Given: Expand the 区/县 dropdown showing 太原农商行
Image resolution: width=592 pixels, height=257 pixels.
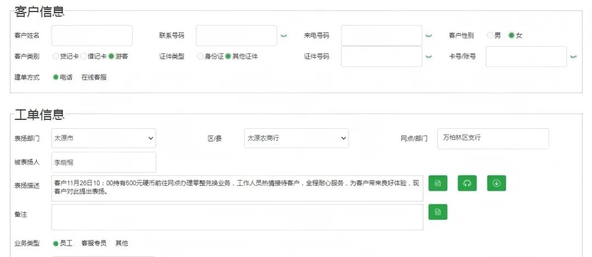Looking at the screenshot, I should click(x=296, y=138).
